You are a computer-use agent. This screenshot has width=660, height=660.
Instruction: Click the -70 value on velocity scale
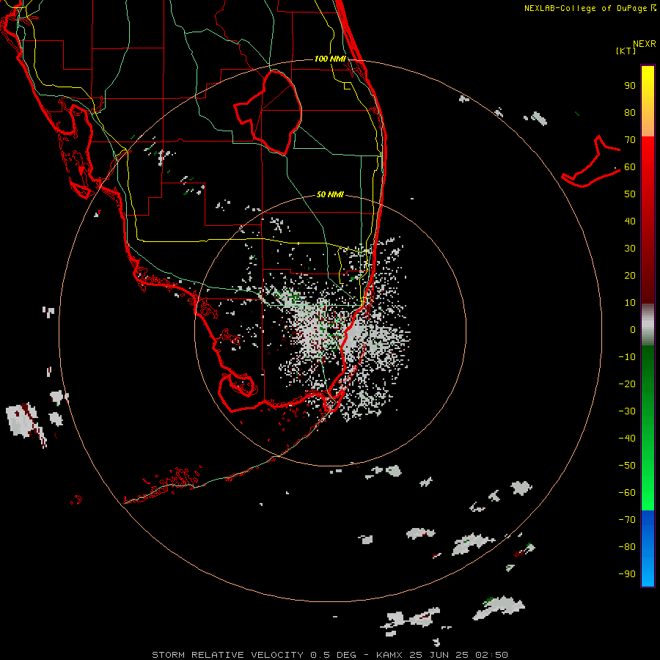(x=627, y=520)
